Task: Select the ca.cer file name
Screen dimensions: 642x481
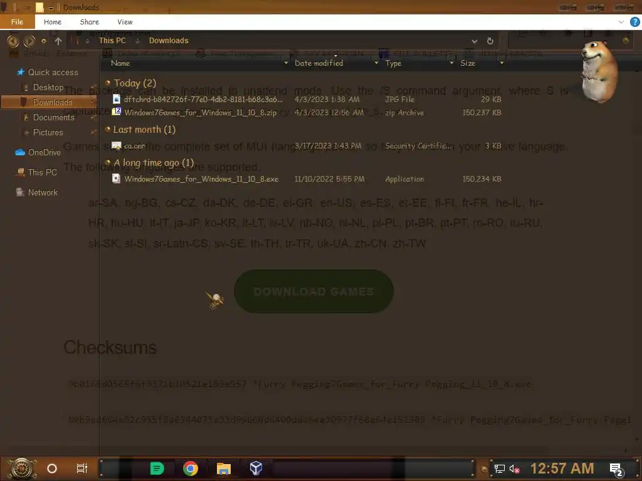Action: [134, 146]
